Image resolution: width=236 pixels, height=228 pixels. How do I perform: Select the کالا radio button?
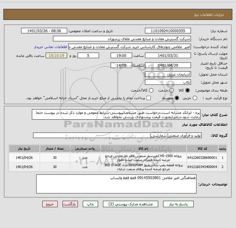tap(188, 90)
